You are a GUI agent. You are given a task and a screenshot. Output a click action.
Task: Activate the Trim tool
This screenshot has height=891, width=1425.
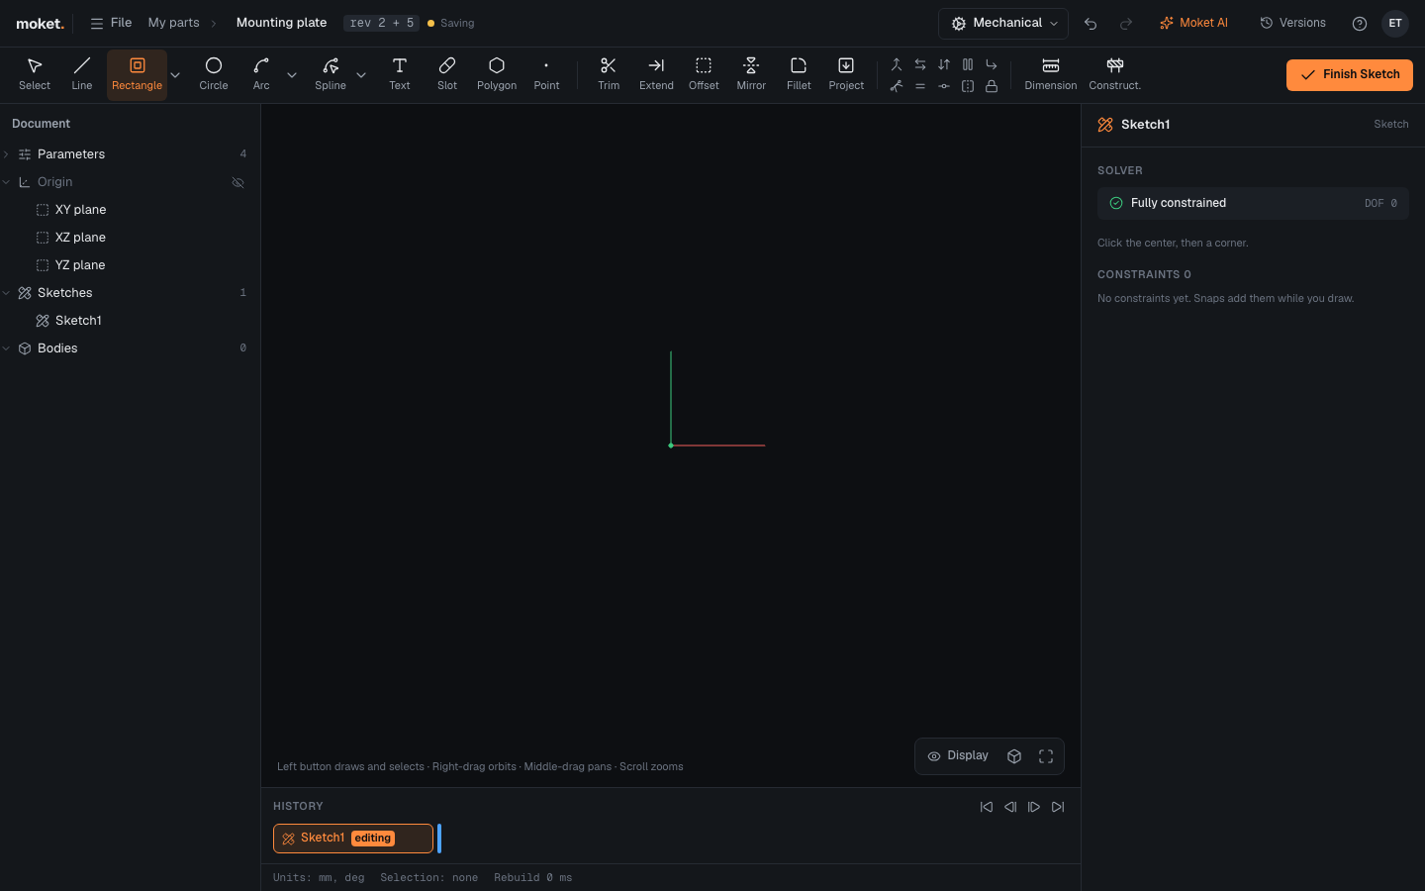click(x=609, y=74)
